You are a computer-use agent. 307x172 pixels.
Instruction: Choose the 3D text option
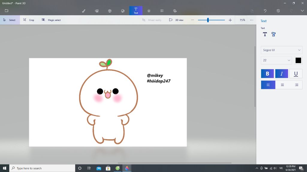(x=273, y=34)
